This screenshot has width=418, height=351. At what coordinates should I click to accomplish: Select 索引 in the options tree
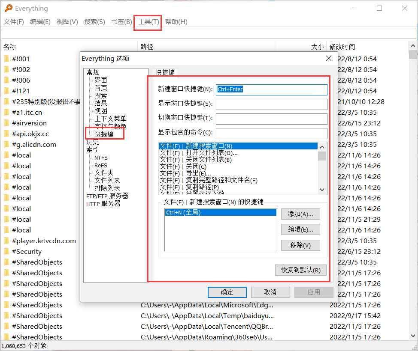tap(93, 149)
